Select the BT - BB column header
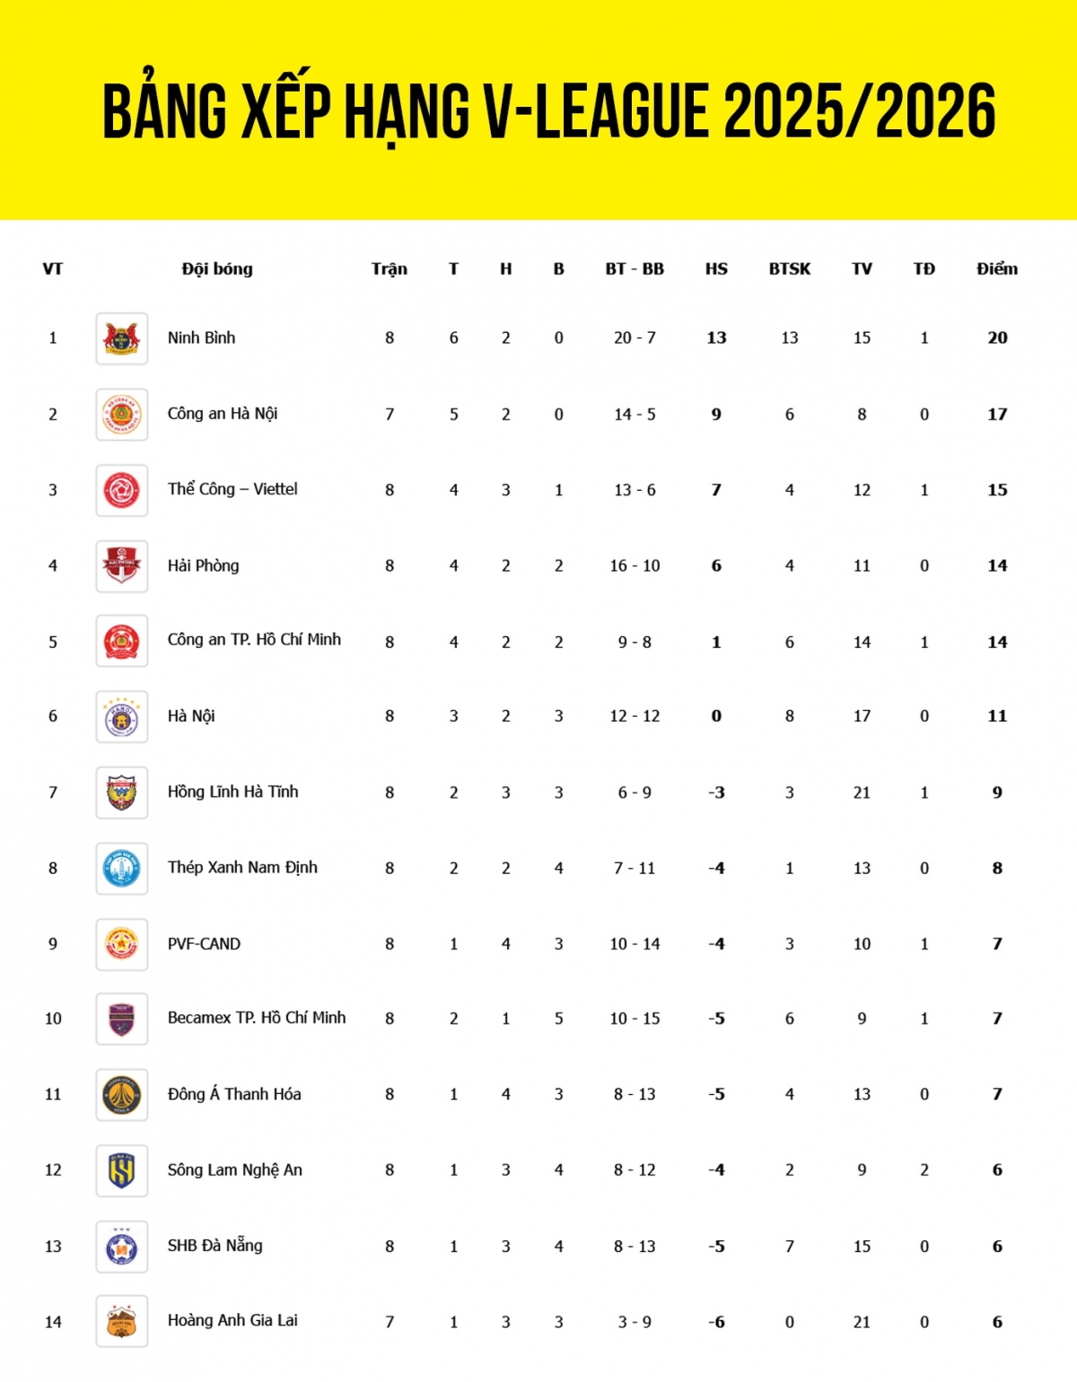 coord(635,269)
